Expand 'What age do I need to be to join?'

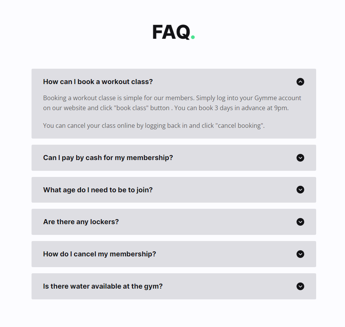(x=98, y=190)
